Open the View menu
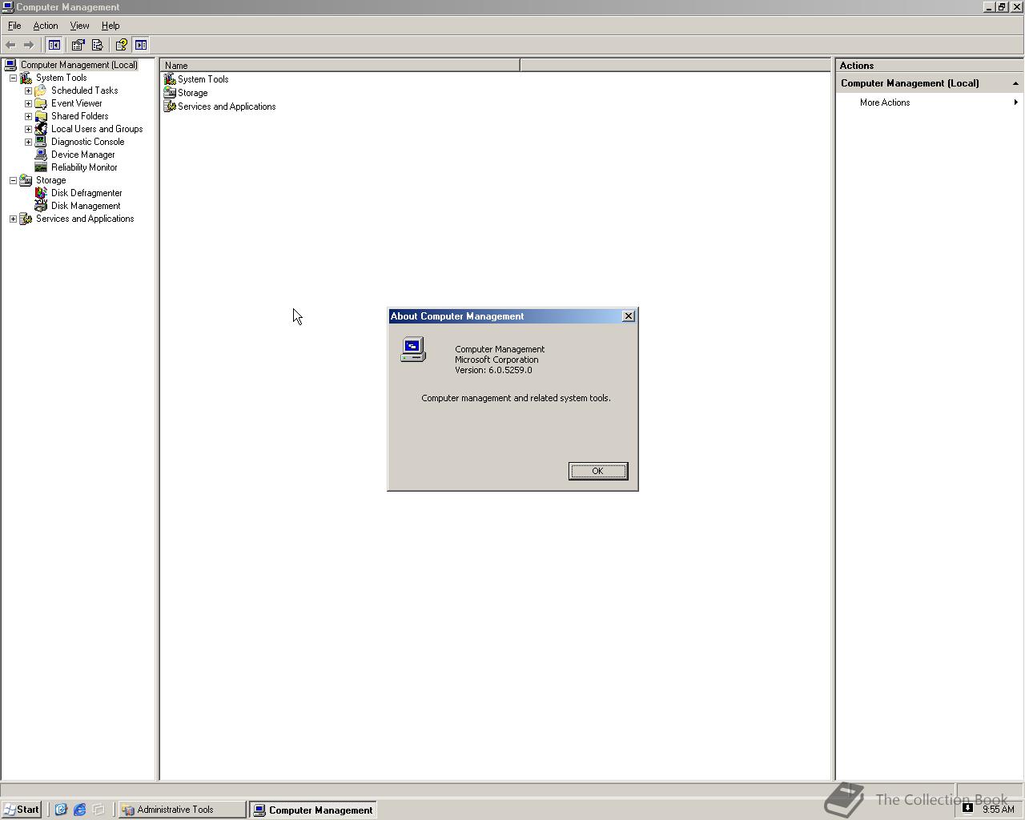The width and height of the screenshot is (1025, 820). 79,26
